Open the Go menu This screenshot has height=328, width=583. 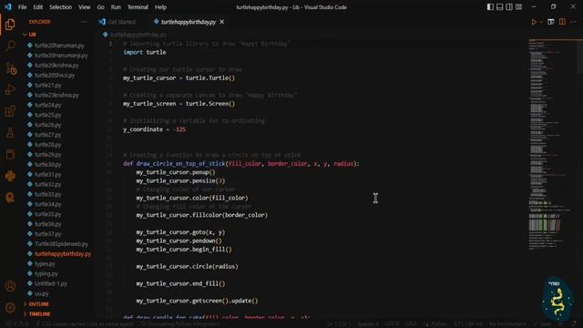coord(101,7)
